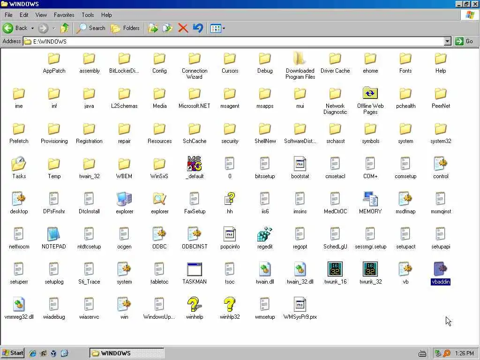Launch Internet Explorer from quick launch
The width and height of the screenshot is (480, 360).
[32, 353]
